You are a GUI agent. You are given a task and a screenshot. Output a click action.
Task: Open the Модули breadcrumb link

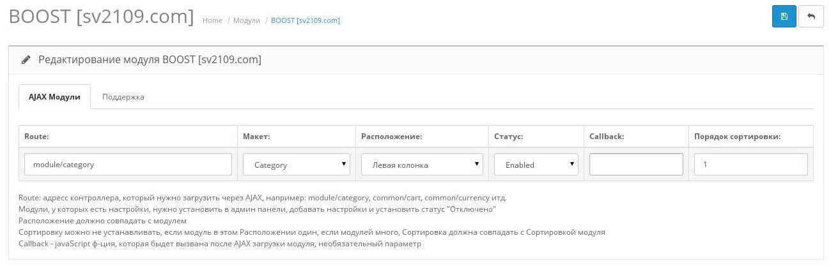click(246, 20)
